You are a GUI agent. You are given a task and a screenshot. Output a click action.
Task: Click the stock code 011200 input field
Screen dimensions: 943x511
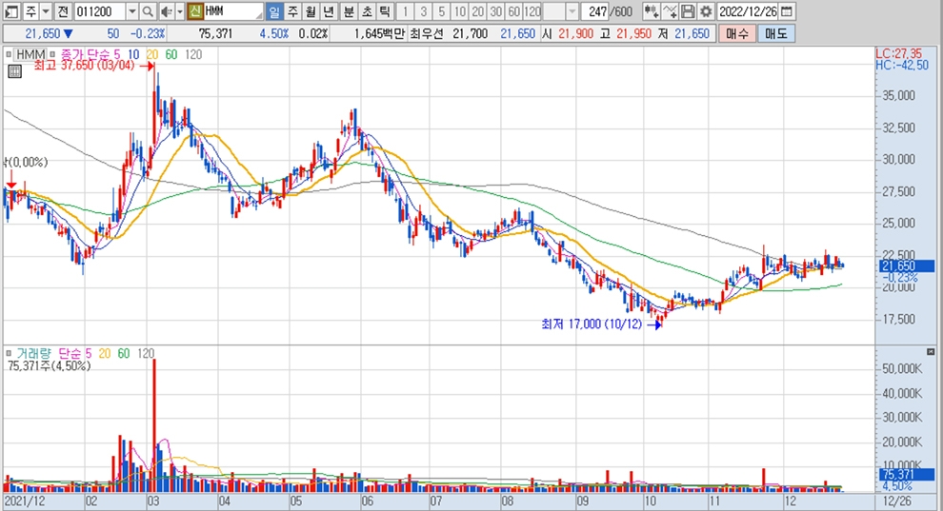pyautogui.click(x=100, y=10)
